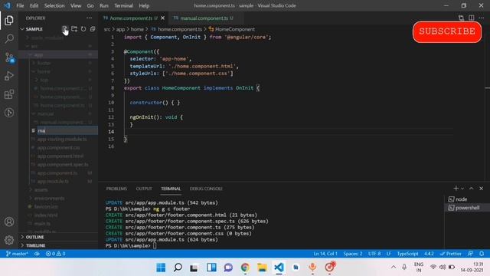Switch to OUTPUT panel tab
The height and width of the screenshot is (276, 490).
click(x=144, y=189)
